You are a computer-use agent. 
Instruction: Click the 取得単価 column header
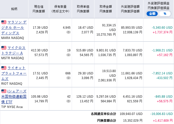(x=83, y=9)
